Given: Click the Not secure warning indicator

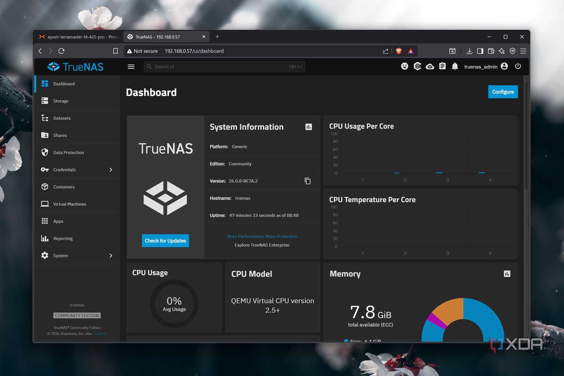Looking at the screenshot, I should (143, 51).
